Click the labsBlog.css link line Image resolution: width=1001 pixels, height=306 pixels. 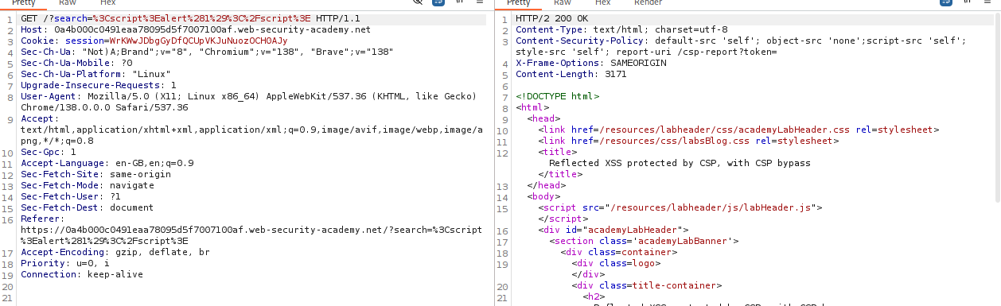point(688,141)
